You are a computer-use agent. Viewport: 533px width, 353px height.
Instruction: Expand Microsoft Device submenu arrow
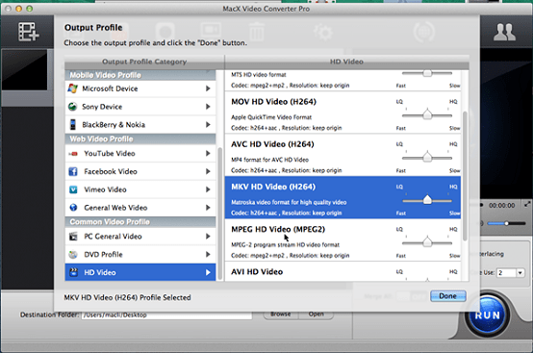208,88
